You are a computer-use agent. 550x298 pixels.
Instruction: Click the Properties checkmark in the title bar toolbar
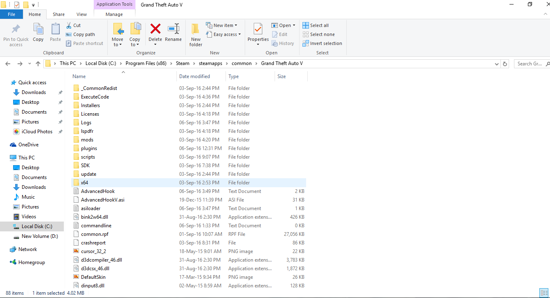17,5
